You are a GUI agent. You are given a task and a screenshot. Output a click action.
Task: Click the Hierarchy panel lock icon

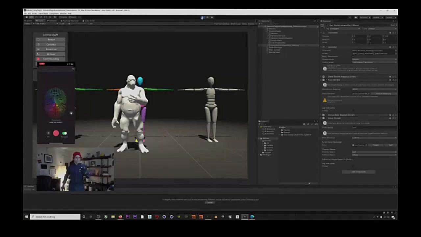(314, 21)
